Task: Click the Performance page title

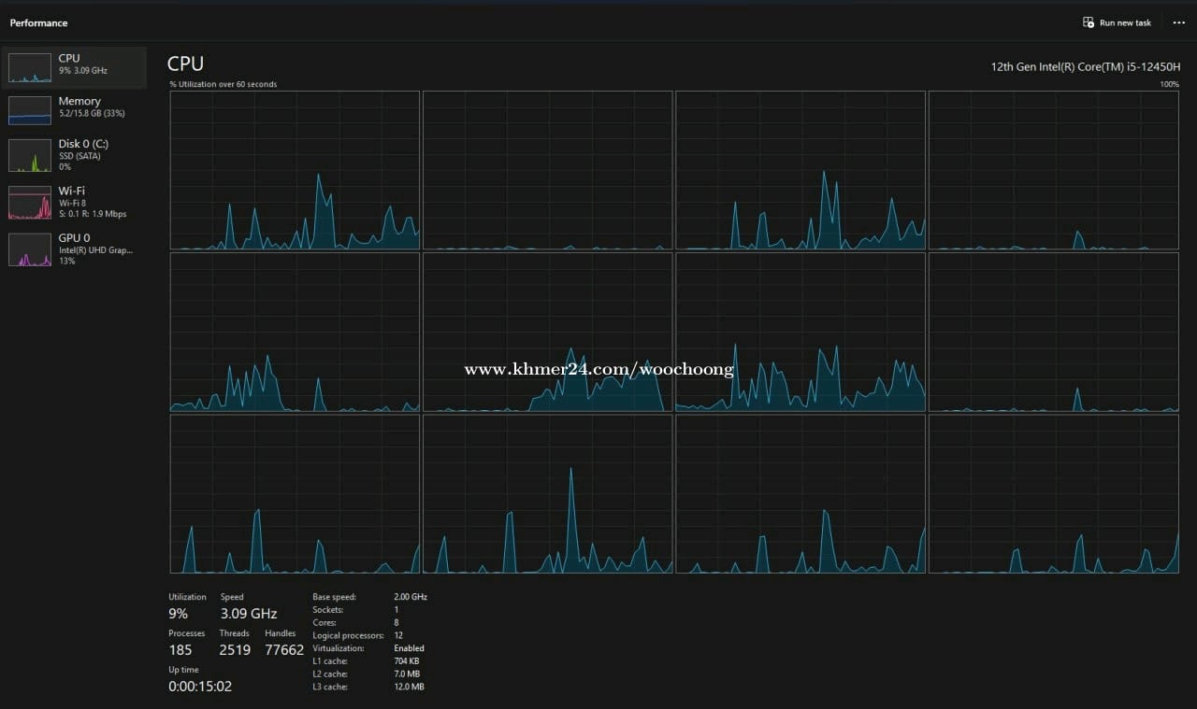Action: tap(39, 22)
